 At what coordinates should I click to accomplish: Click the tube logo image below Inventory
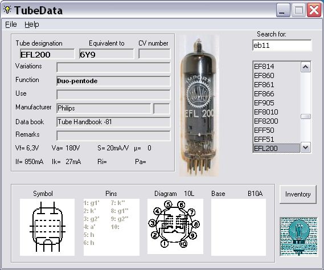[298, 237]
